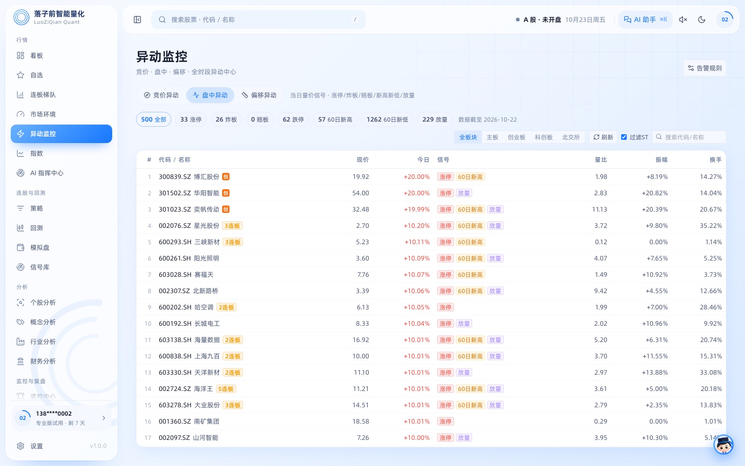
Task: Open 个股分析 page
Action: tap(61, 302)
